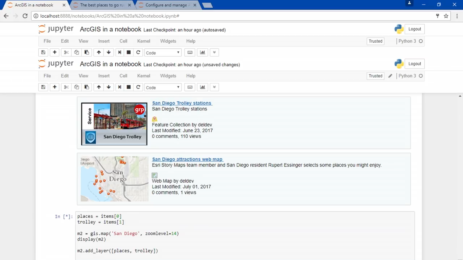The height and width of the screenshot is (260, 463).
Task: Toggle header visibility down-arrow button
Action: (214, 87)
